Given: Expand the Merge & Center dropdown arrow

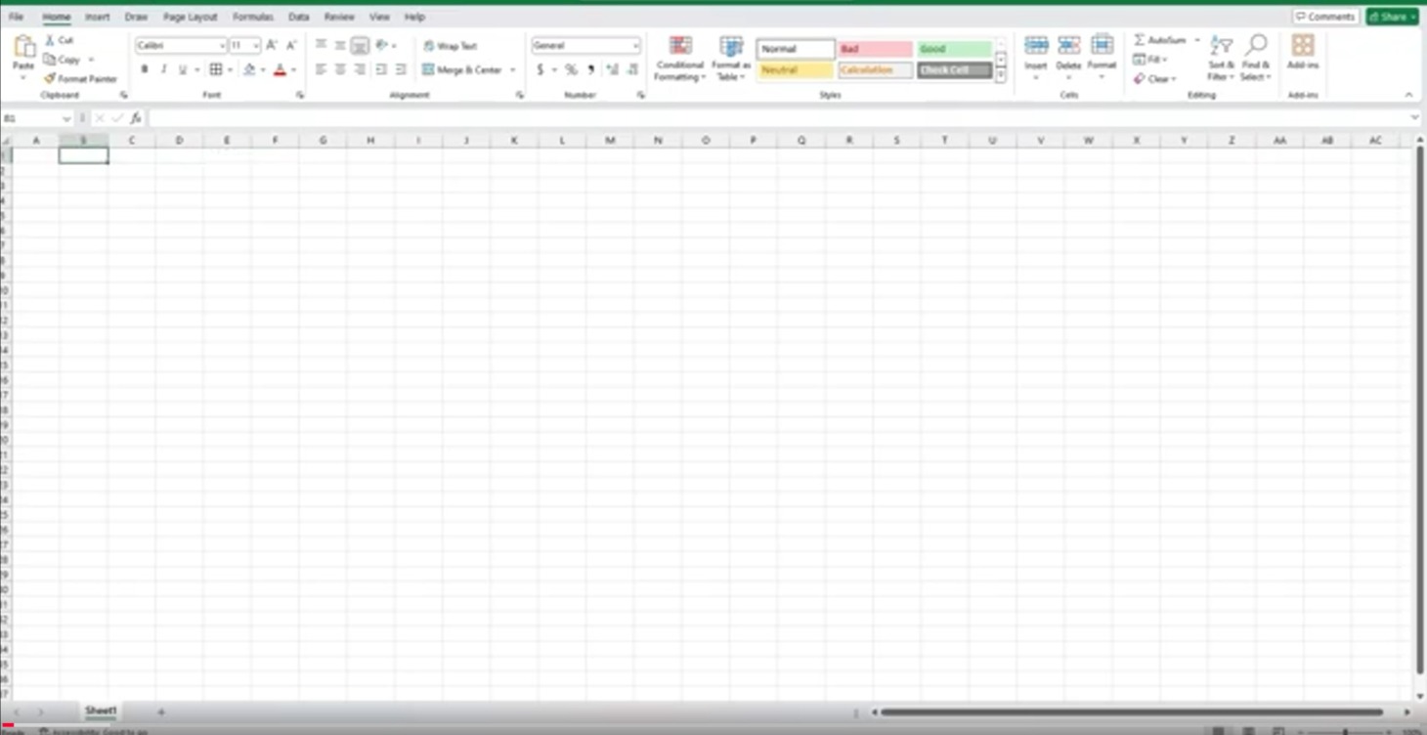Looking at the screenshot, I should coord(512,70).
